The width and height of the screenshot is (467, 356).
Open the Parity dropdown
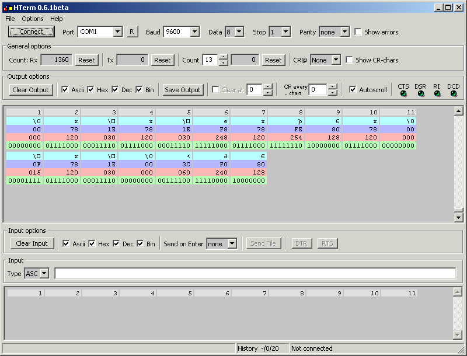pos(345,32)
